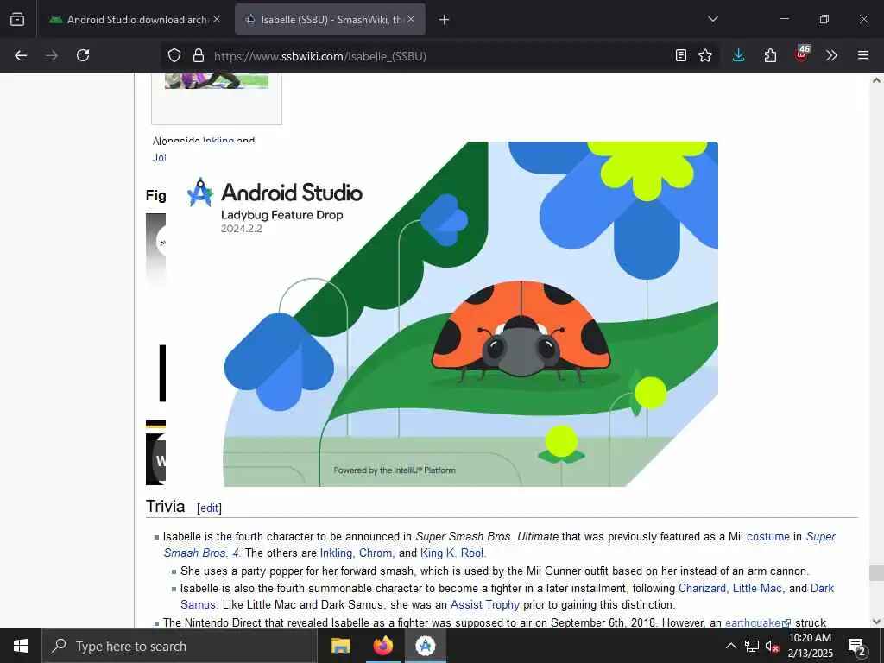Image resolution: width=884 pixels, height=663 pixels.
Task: Open the Assist Trophy link
Action: (x=485, y=605)
